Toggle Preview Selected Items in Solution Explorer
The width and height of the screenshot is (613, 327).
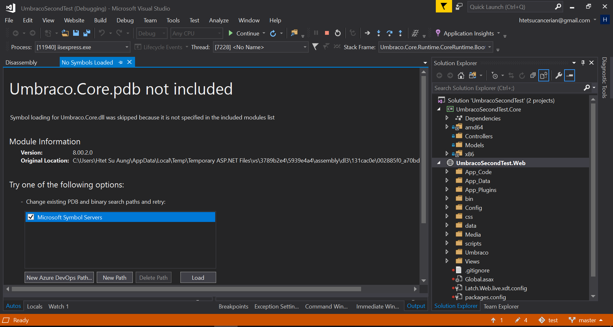570,75
